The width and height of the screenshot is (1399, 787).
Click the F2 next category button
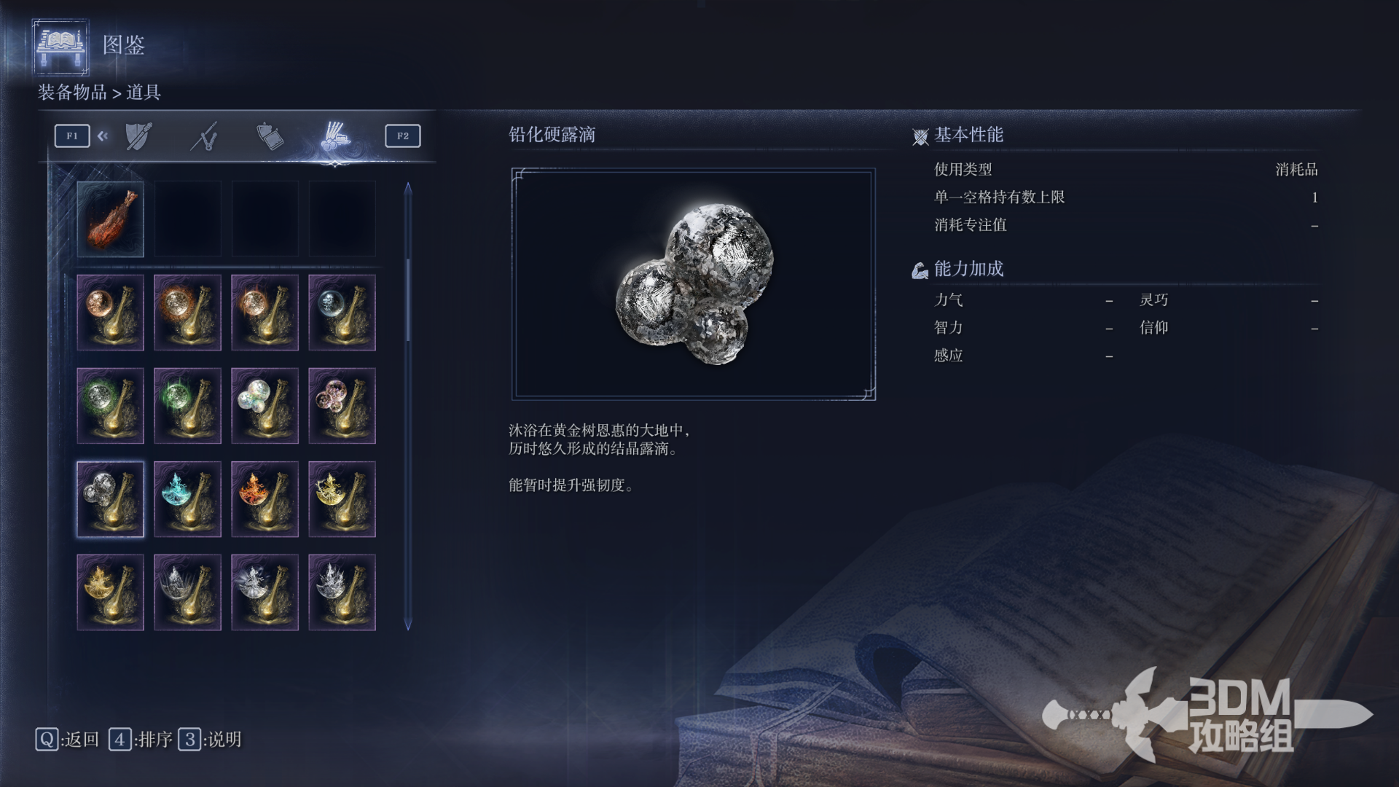[x=403, y=136]
